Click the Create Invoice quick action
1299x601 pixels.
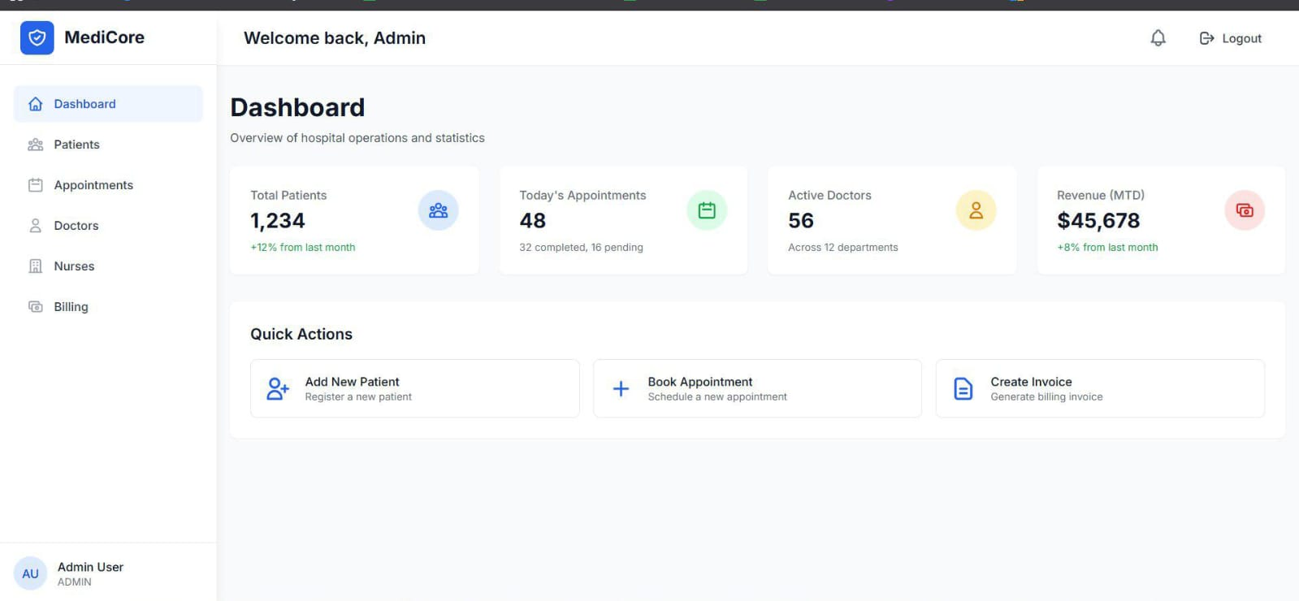click(x=1100, y=388)
